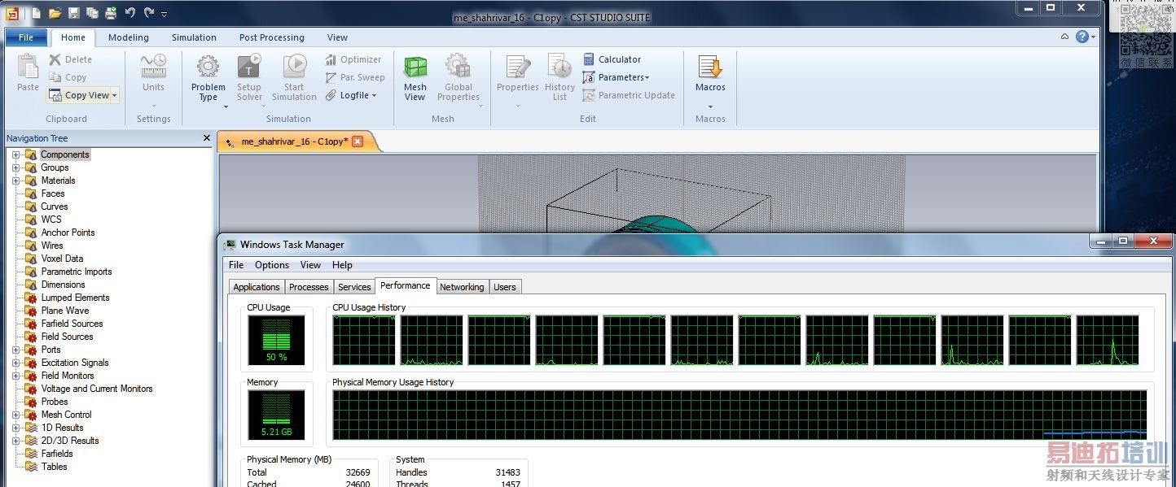1176x487 pixels.
Task: Click the Save All icon in quick access toolbar
Action: (92, 13)
